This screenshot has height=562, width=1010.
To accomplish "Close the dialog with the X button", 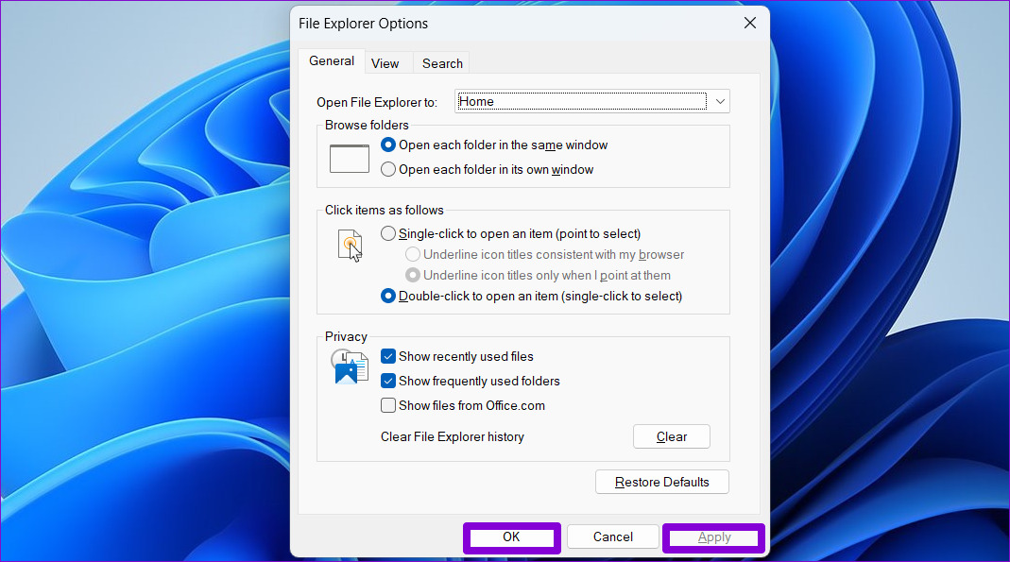I will click(749, 23).
